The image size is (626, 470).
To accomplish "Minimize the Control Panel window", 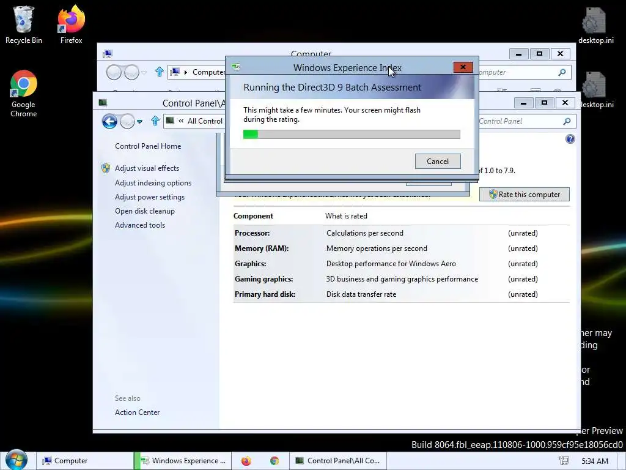I will 523,103.
